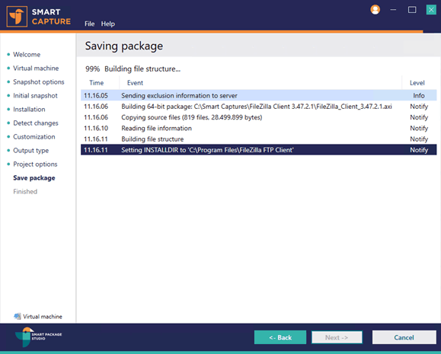Viewport: 441px width, 354px height.
Task: Click the Smart Capture bird logo
Action: 17,17
